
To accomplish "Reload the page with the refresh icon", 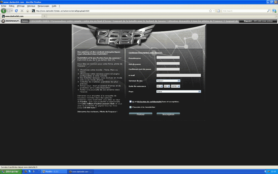I will [x=16, y=11].
